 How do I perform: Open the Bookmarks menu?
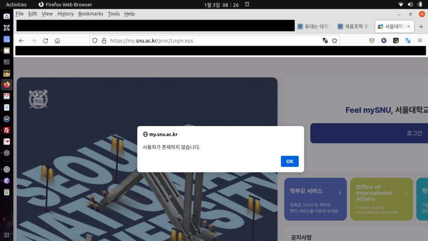(x=90, y=14)
